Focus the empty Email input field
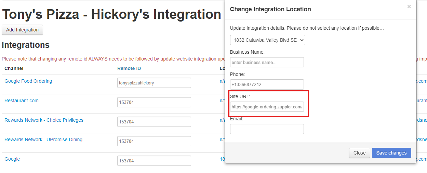The width and height of the screenshot is (427, 173). [x=267, y=129]
